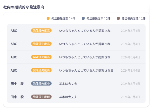Select the 発注優先度低：1件 legend label
The width and height of the screenshot is (150, 109).
click(134, 18)
